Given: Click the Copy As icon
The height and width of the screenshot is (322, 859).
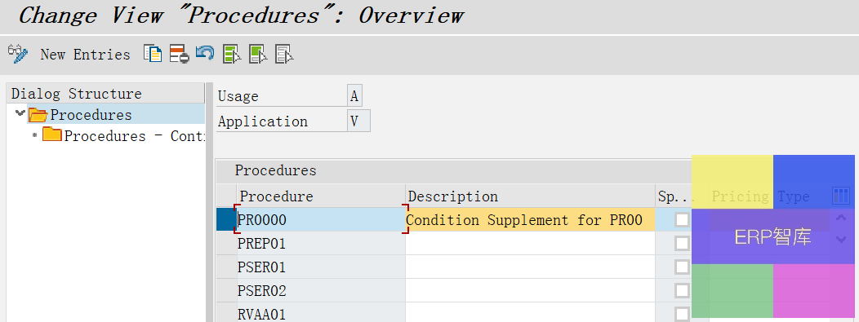Looking at the screenshot, I should point(153,54).
